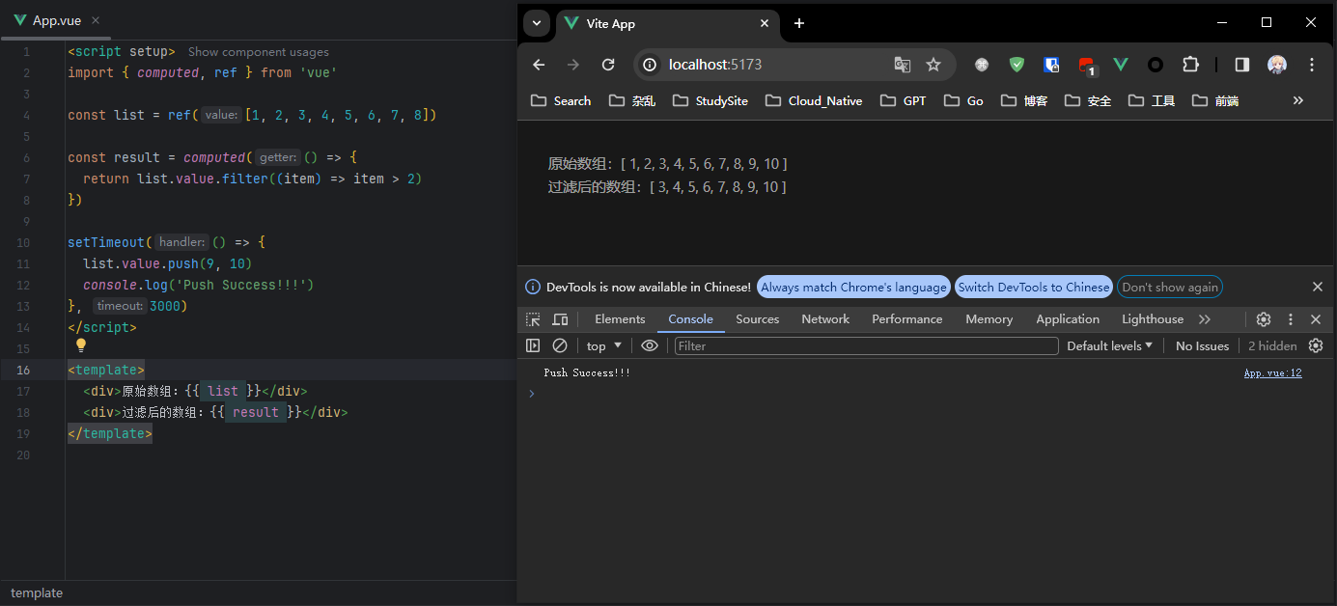Reload the localhost page
Image resolution: width=1337 pixels, height=606 pixels.
[608, 65]
